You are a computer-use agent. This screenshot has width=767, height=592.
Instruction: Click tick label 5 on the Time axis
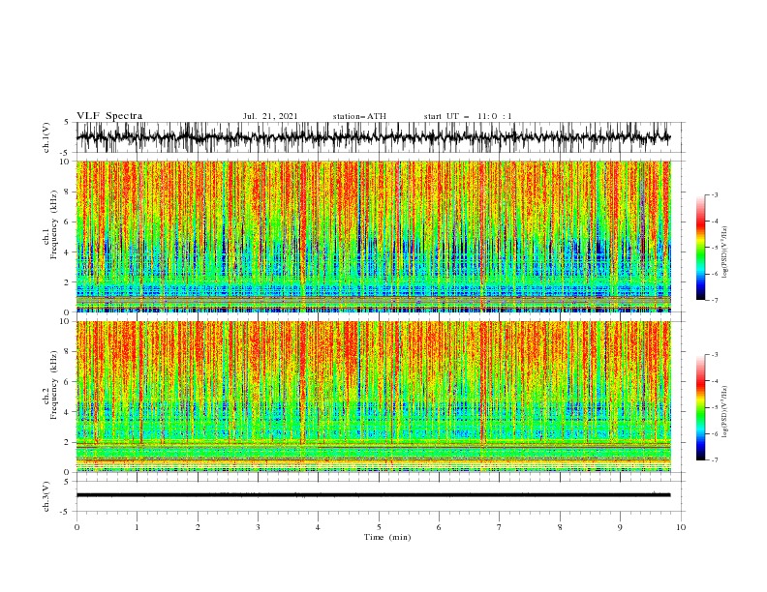pos(379,527)
